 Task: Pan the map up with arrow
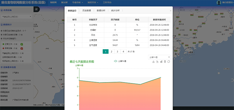tap(231, 9)
